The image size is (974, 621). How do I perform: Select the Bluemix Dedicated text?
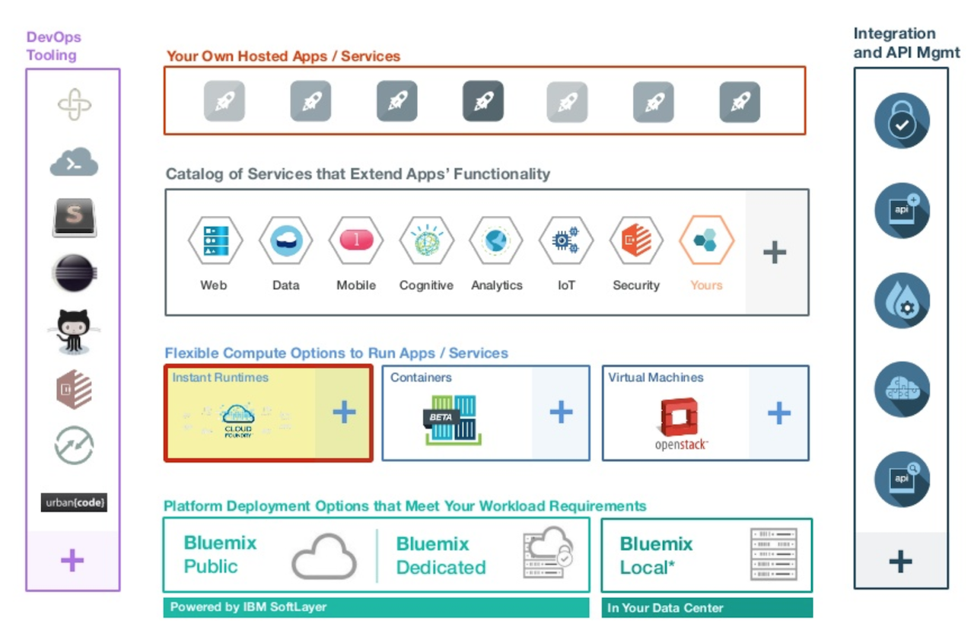441,556
